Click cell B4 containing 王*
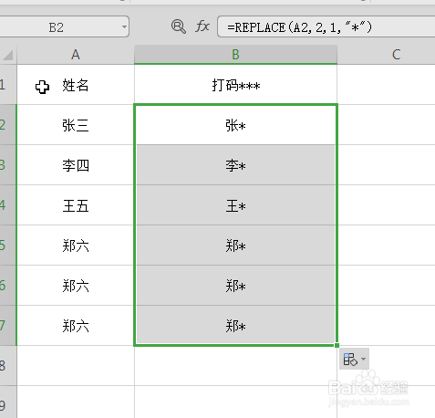 [x=235, y=205]
